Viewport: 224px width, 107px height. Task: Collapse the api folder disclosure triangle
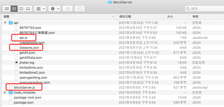(x=5, y=23)
